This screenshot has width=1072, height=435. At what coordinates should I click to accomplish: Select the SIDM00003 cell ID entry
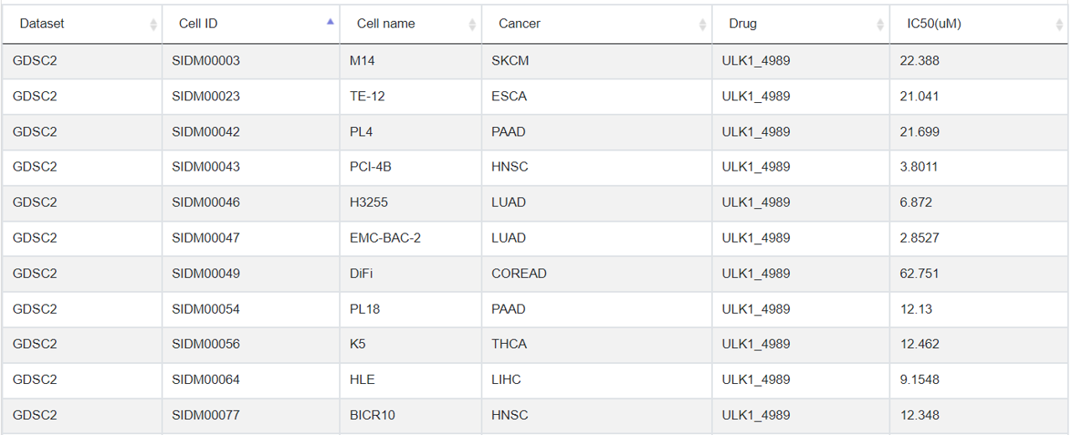(x=206, y=61)
